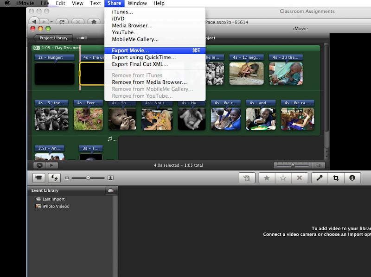Select iPhoto Videos in Event Library
371x277 pixels.
[x=55, y=206]
